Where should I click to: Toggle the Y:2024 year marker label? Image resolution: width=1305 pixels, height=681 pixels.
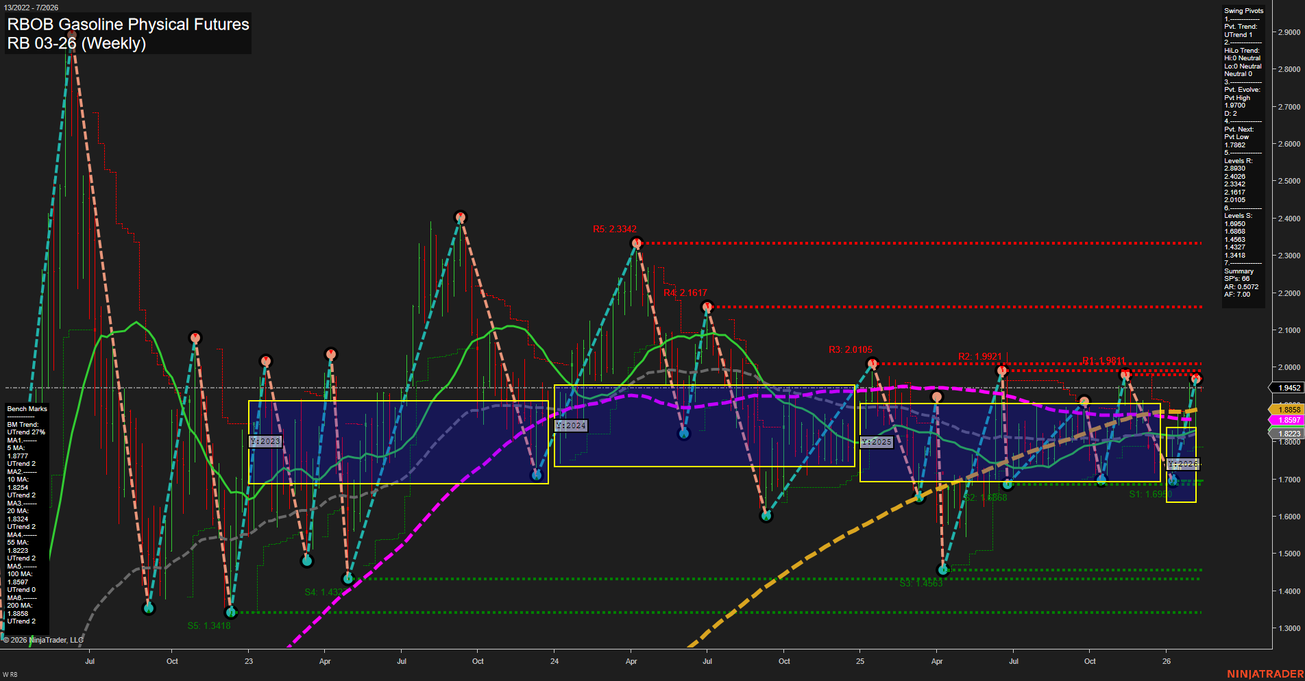tap(572, 425)
